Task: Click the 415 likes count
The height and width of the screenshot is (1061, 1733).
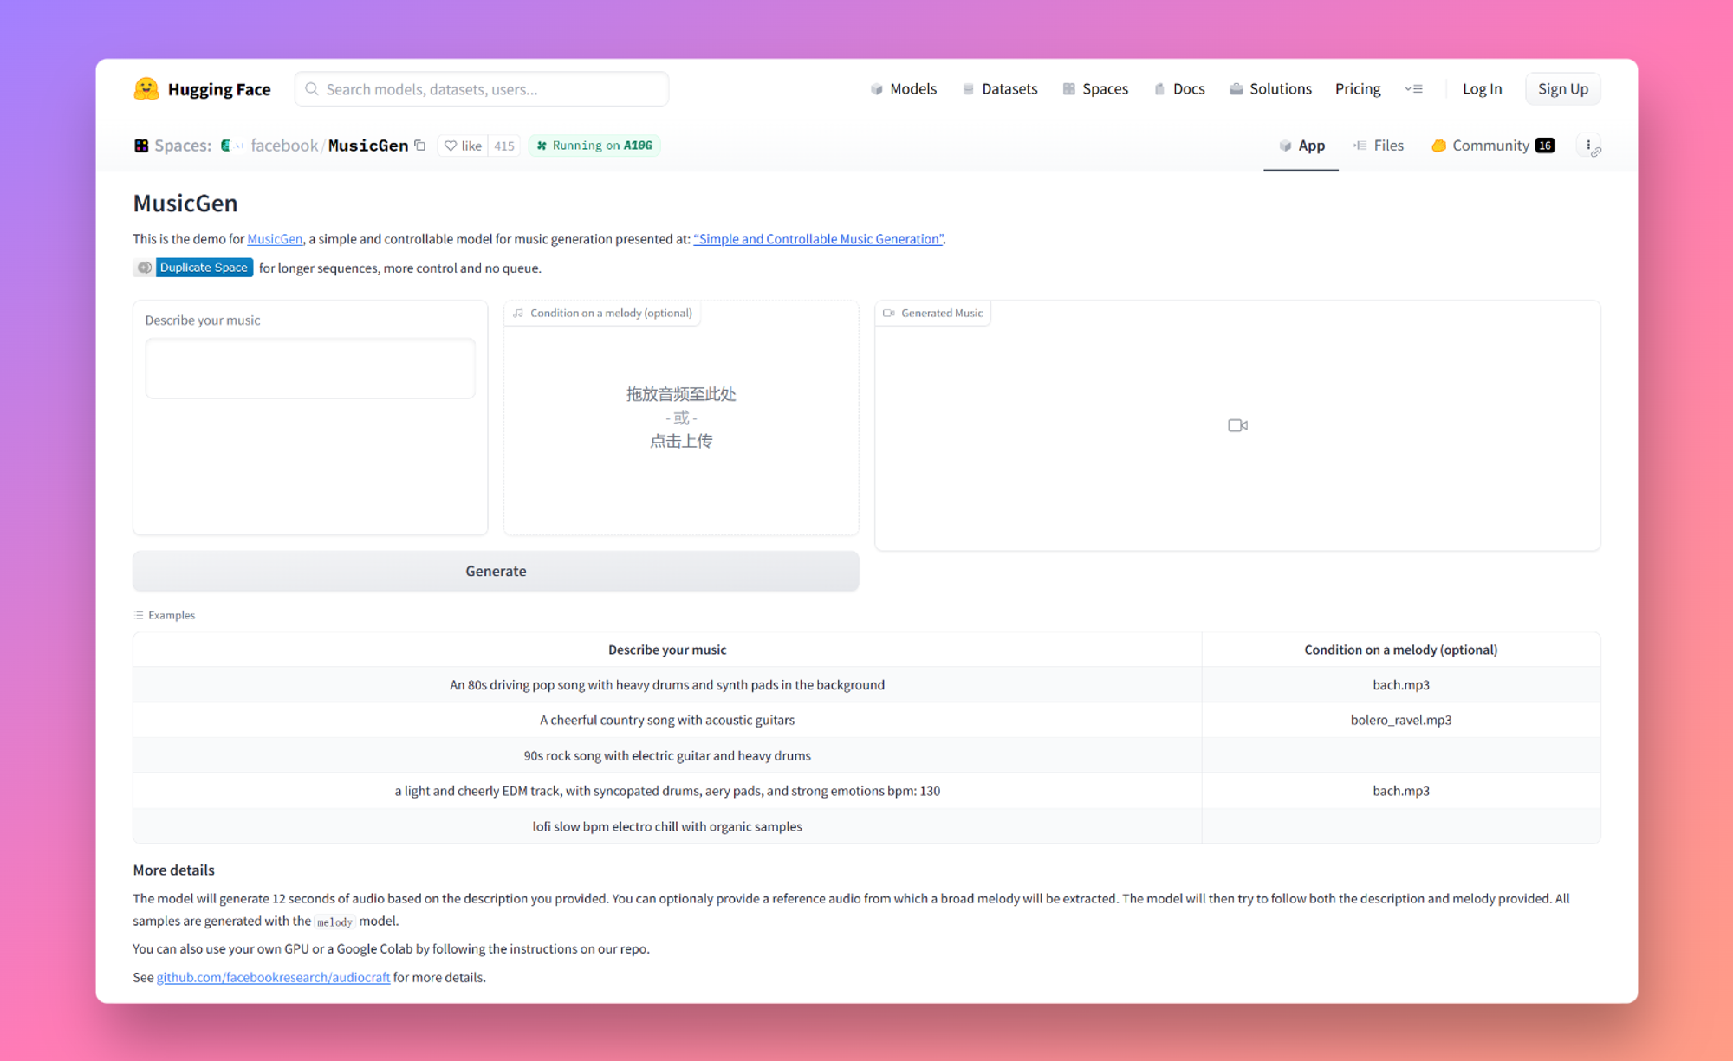Action: click(504, 146)
